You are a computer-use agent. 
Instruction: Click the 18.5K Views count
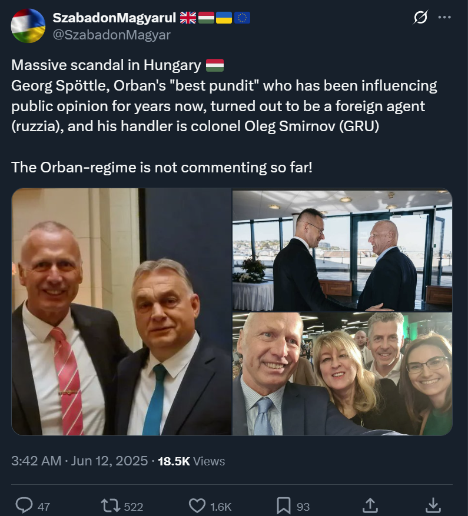click(191, 461)
